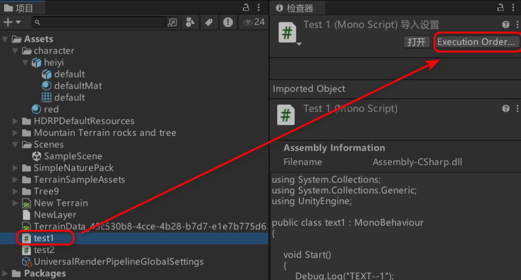Collapse the Scenes folder
This screenshot has width=521, height=280.
[x=15, y=144]
